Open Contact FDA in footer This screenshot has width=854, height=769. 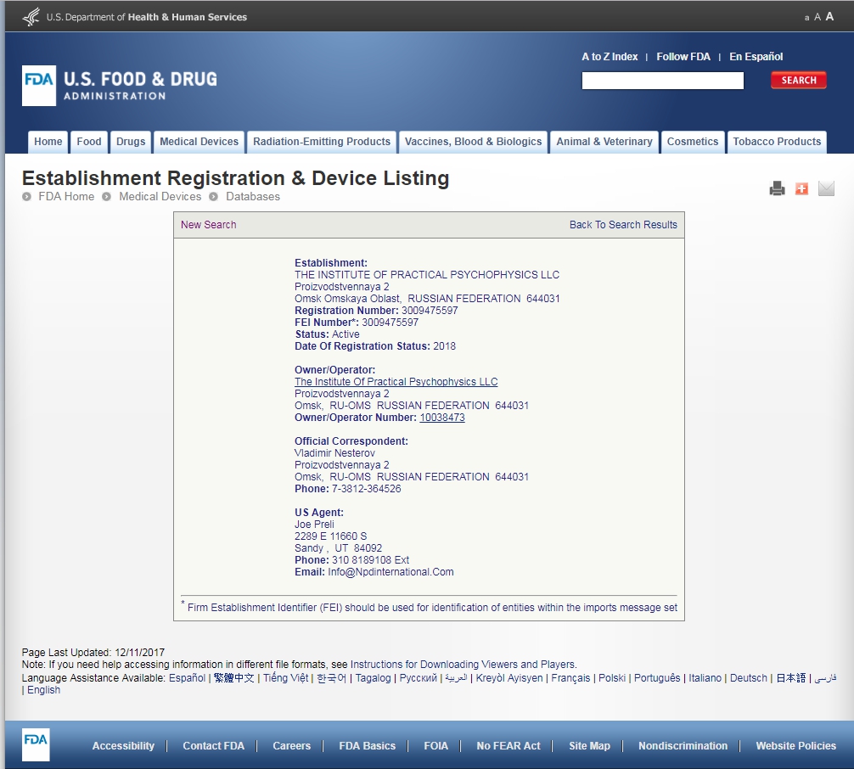click(213, 746)
